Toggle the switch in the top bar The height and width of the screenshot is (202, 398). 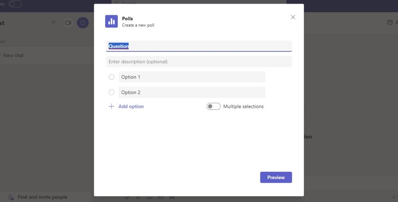[15, 4]
